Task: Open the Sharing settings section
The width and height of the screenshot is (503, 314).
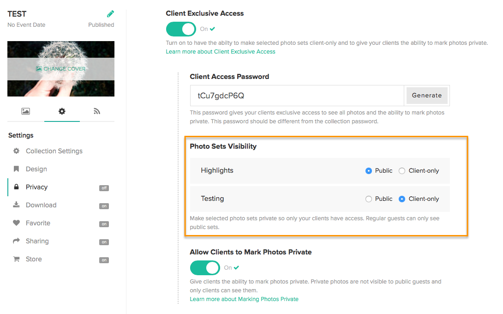Action: (x=37, y=241)
